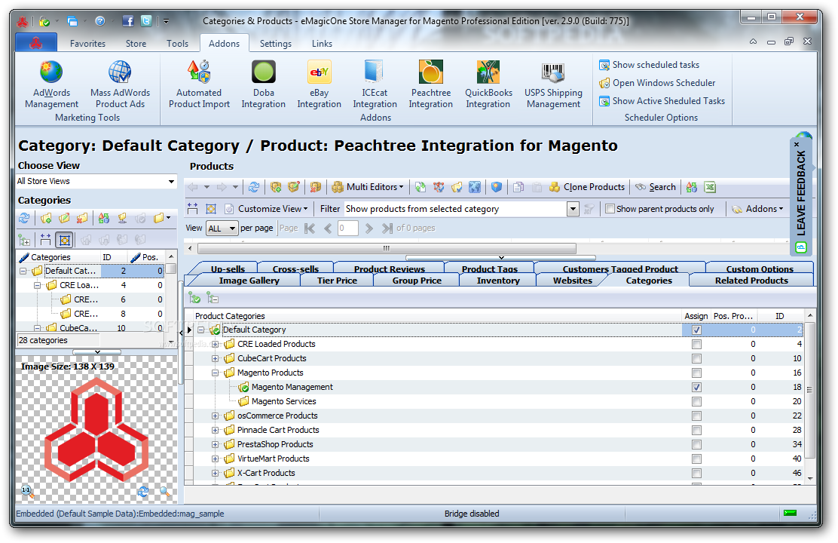
Task: Click the page number input field
Action: tap(347, 229)
